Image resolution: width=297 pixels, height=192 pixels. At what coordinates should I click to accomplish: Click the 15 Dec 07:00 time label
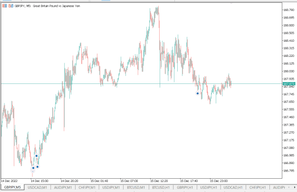(x=129, y=181)
